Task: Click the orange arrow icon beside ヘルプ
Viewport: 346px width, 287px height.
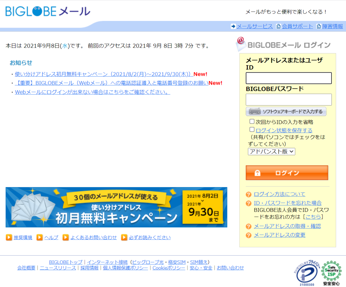Action: 40,237
